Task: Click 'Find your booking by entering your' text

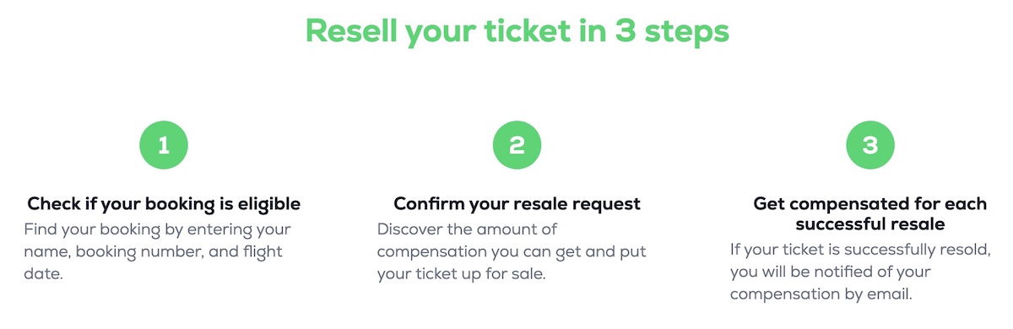Action: [157, 229]
